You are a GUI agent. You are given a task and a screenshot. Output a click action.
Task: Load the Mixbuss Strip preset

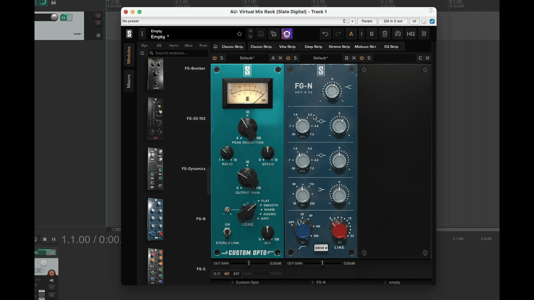point(365,47)
